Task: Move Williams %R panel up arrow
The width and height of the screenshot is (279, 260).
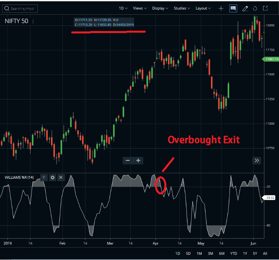Action: point(44,178)
